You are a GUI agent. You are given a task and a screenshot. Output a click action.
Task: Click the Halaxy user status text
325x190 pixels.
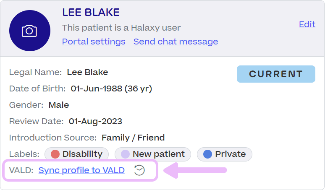tap(121, 28)
